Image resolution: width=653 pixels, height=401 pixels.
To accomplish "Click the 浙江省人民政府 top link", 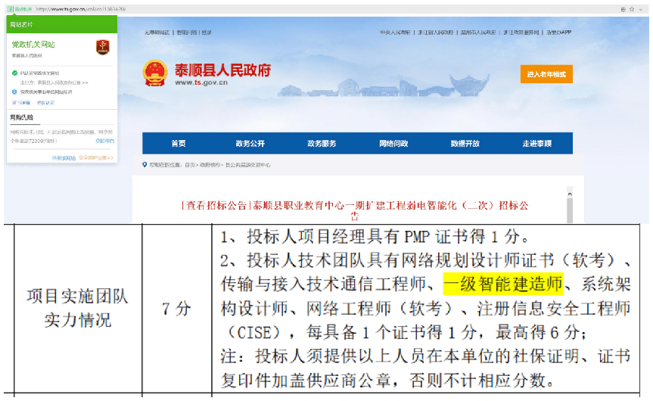I will [436, 33].
